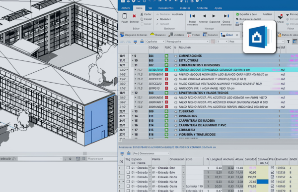
Task: Click the Anular filter funnel icon
Action: click(x=280, y=17)
